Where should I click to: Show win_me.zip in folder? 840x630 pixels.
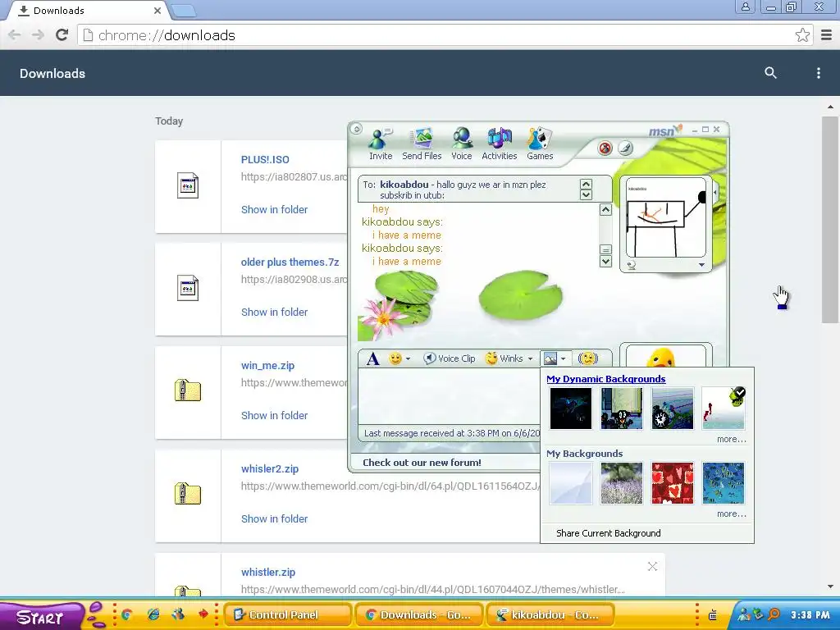point(274,415)
